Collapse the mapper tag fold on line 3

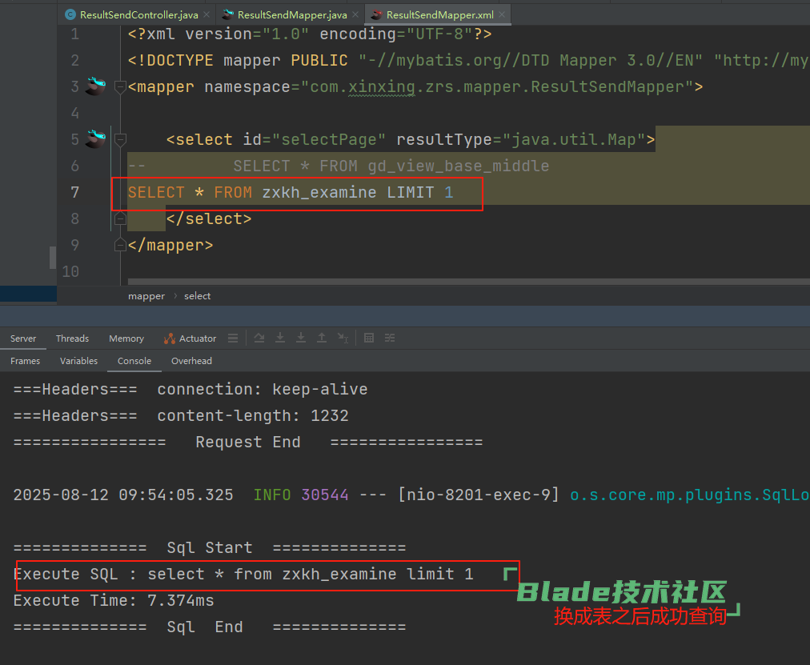[120, 86]
